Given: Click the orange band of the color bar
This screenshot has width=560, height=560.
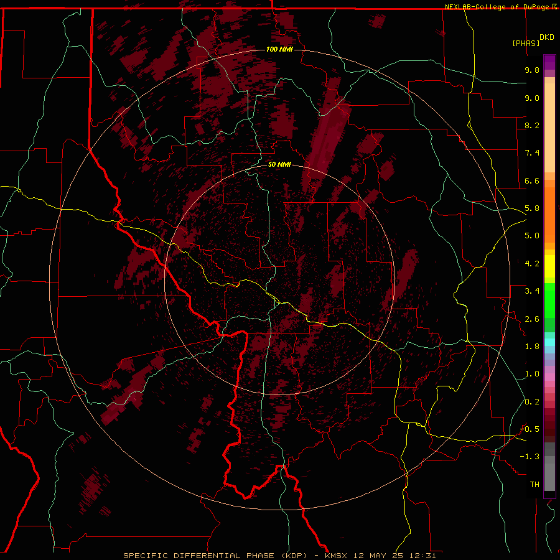Looking at the screenshot, I should click(x=549, y=214).
